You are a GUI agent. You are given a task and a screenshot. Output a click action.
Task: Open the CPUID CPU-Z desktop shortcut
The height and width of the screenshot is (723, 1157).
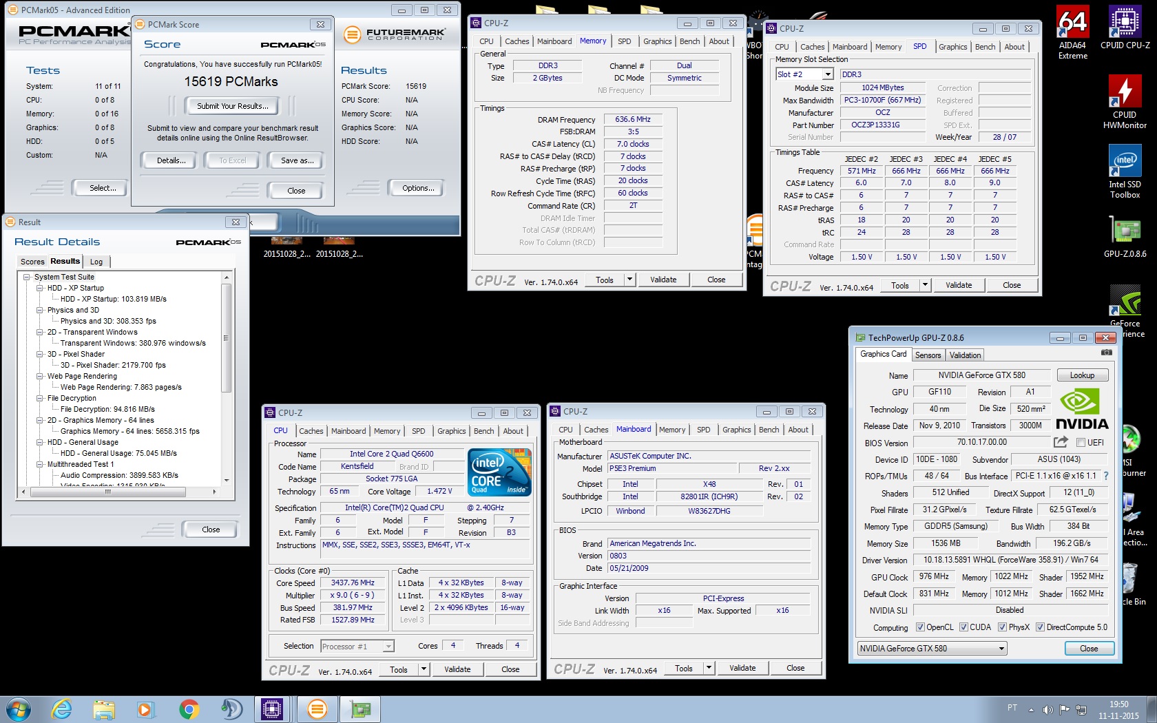pyautogui.click(x=1125, y=28)
